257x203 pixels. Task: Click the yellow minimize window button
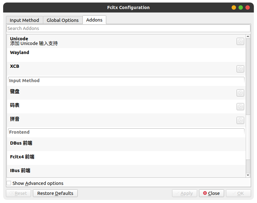point(234,7)
